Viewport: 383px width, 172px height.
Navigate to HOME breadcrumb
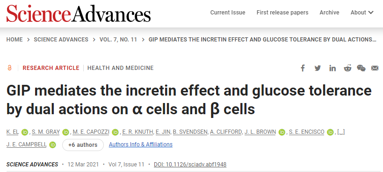pos(14,40)
